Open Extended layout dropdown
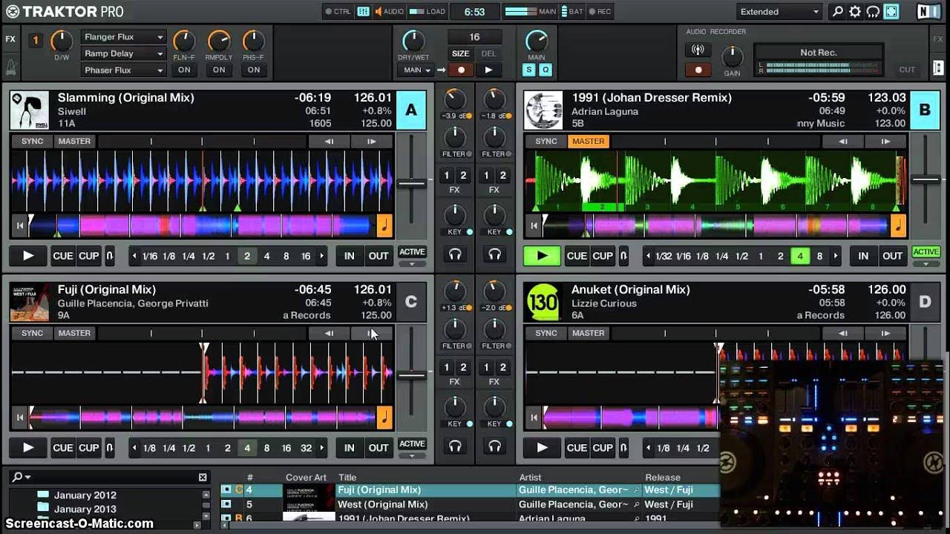This screenshot has width=950, height=534. point(779,11)
